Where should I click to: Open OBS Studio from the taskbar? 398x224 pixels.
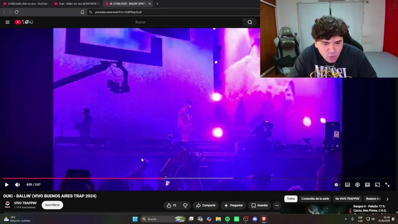[x=246, y=219]
